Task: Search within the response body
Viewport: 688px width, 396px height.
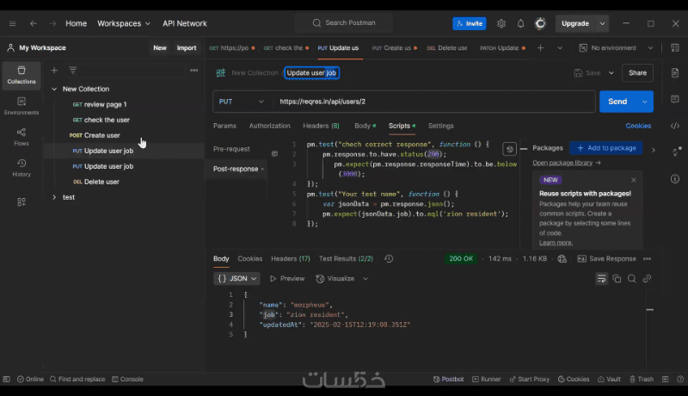Action: 632,279
